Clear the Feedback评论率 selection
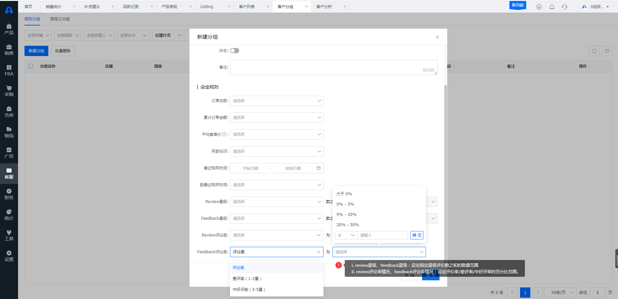Image resolution: width=618 pixels, height=299 pixels. (x=319, y=252)
